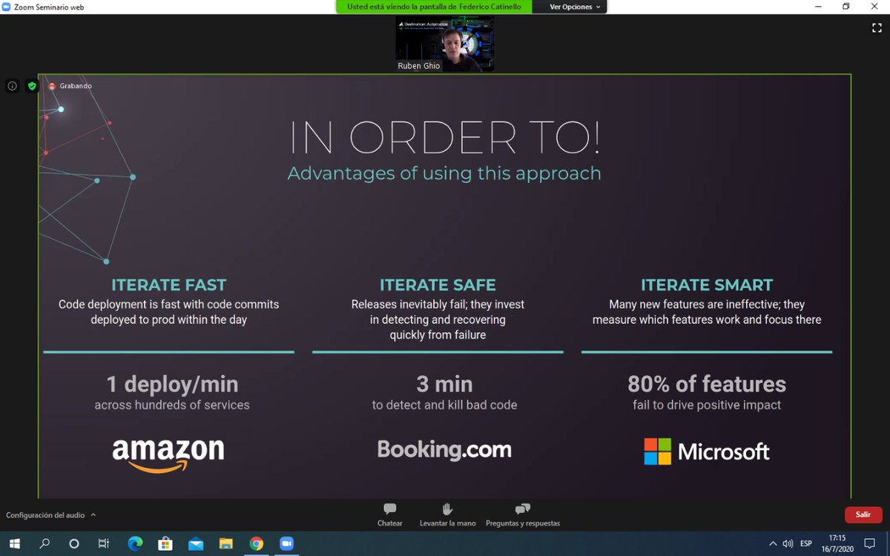Open the Ver Opciones dropdown
The height and width of the screenshot is (556, 890).
pyautogui.click(x=575, y=7)
